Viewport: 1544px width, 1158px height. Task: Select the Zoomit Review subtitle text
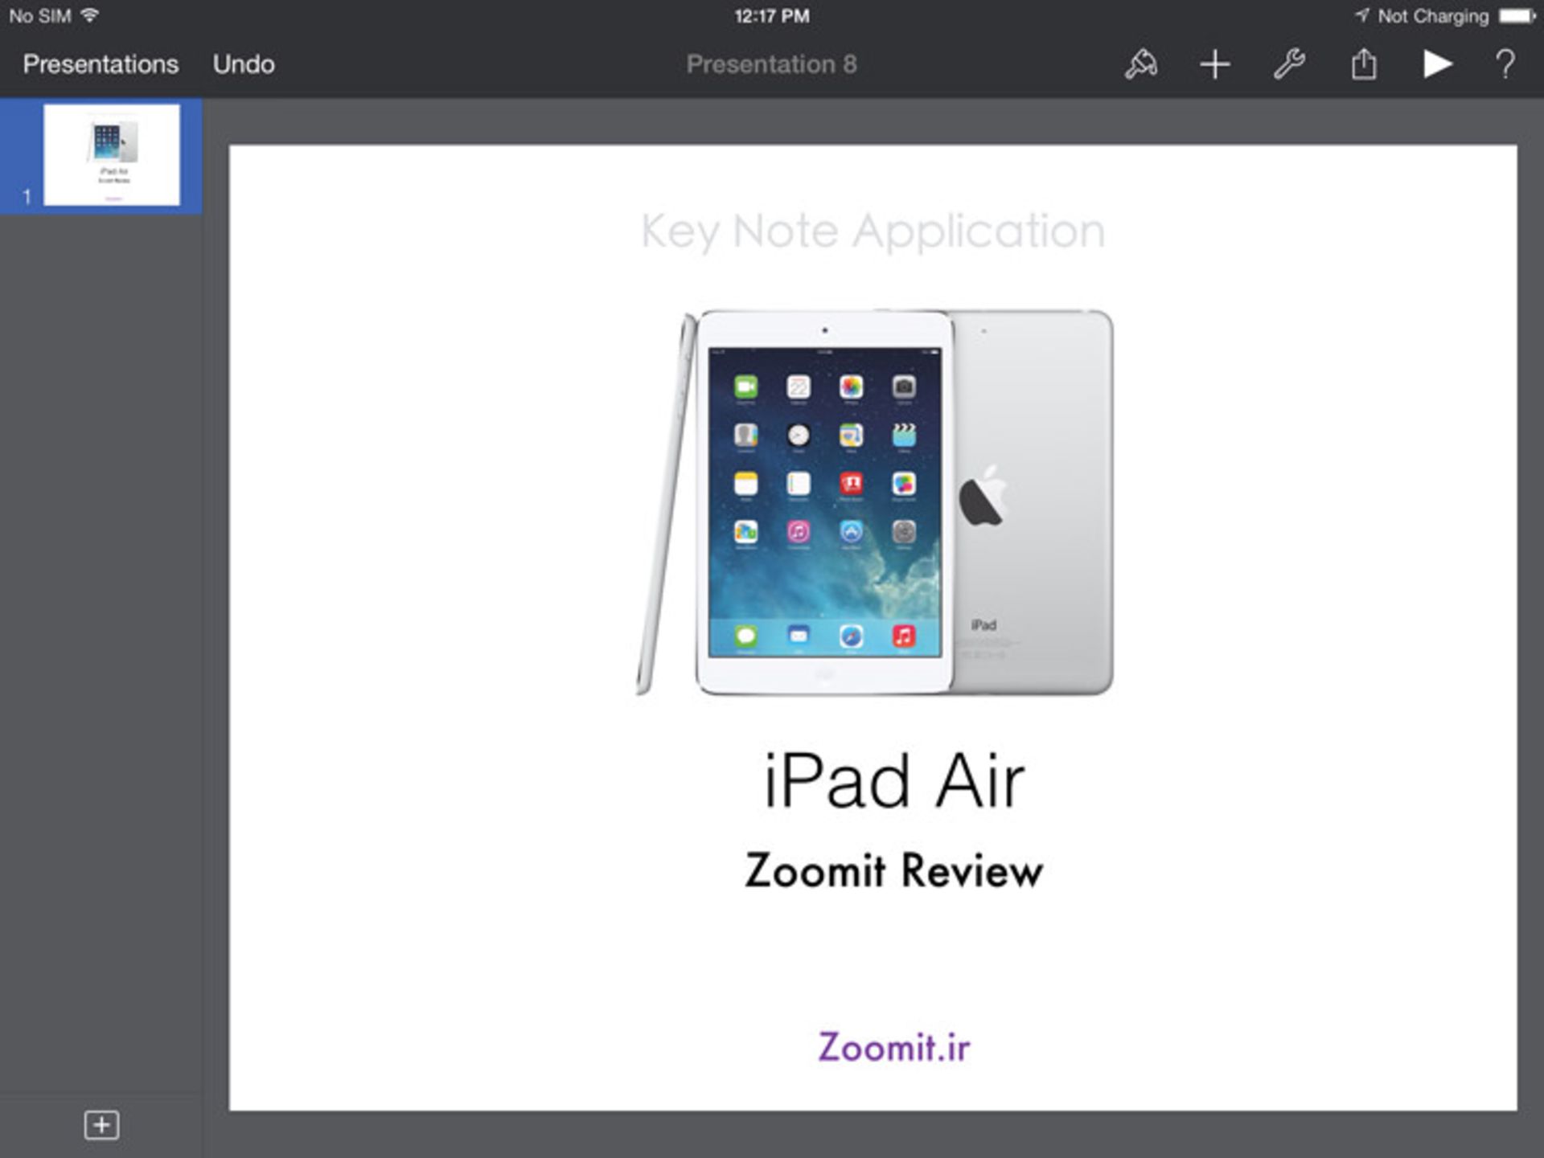click(x=893, y=871)
